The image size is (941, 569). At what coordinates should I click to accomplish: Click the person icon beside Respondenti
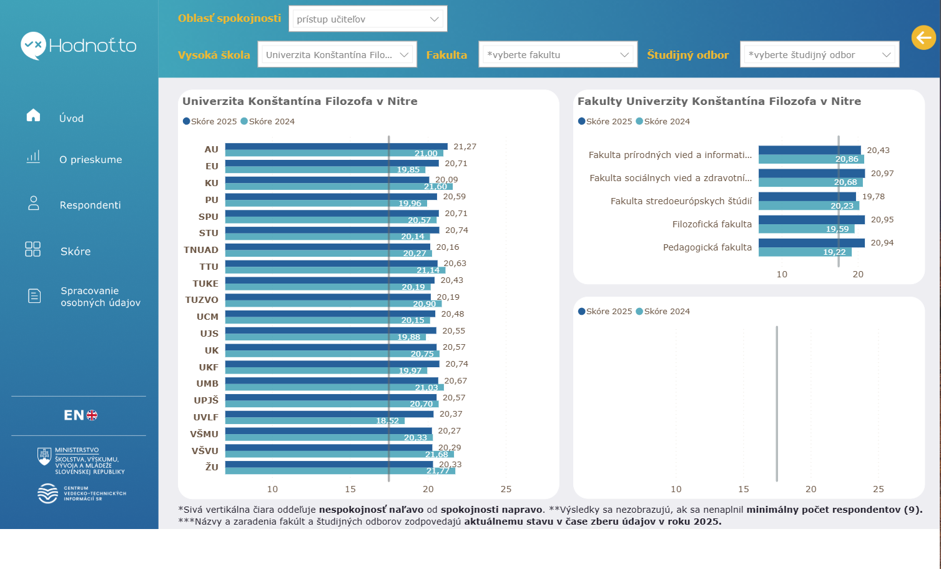(34, 203)
